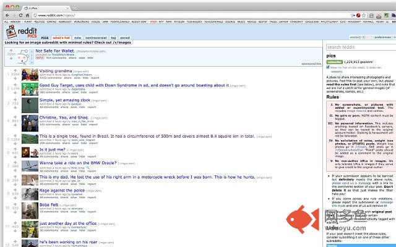Toggle the 'Show my flair' checkbox

328,67
